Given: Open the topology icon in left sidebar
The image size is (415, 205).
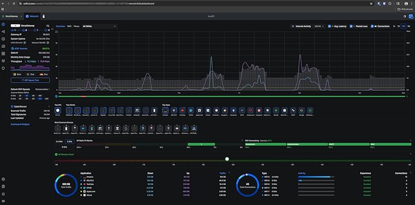Looking at the screenshot, I should click(4, 31).
